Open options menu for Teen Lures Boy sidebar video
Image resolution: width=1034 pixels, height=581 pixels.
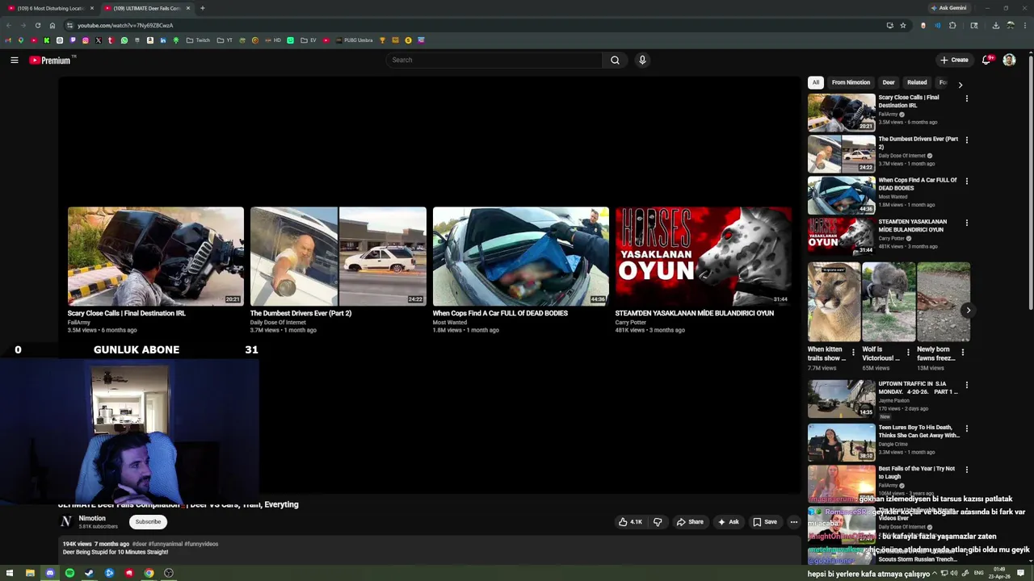(x=967, y=428)
